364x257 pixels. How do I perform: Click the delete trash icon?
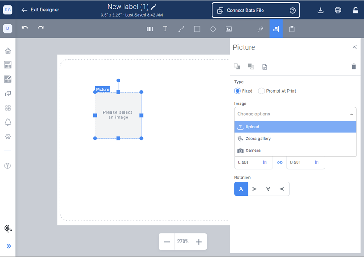pyautogui.click(x=353, y=66)
